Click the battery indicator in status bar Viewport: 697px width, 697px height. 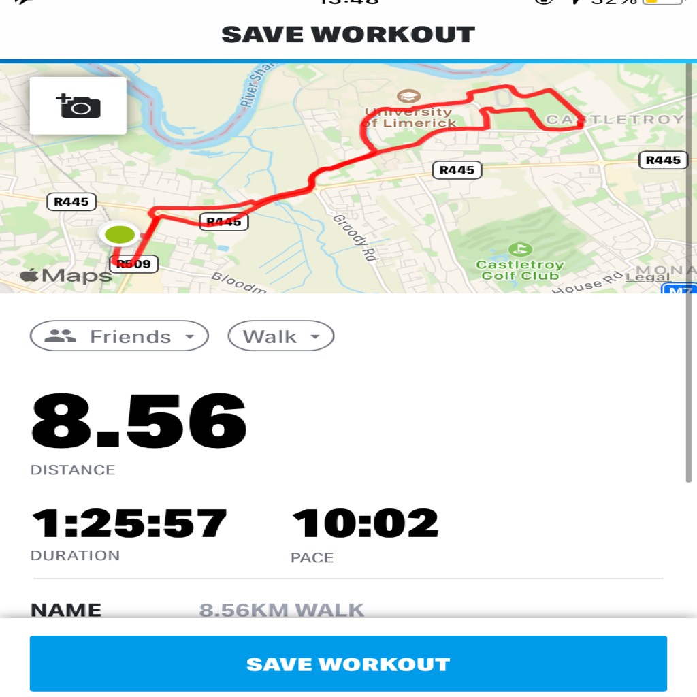tap(662, 2)
